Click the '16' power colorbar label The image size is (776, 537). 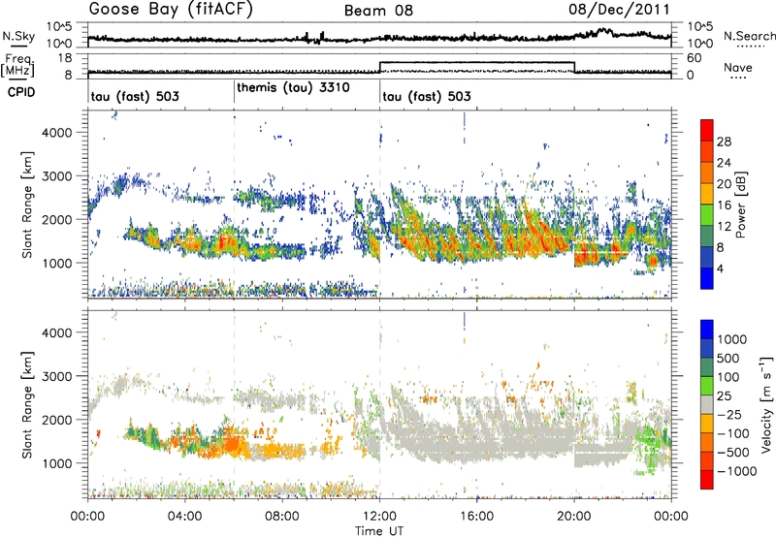(x=724, y=205)
